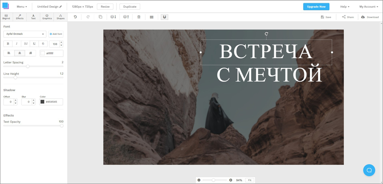Click the copy element icon

tap(100, 17)
